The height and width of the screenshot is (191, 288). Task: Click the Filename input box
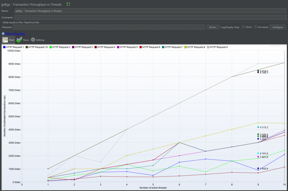109,27
